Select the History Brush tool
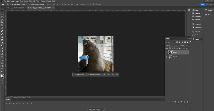Screen dimensions: 214x111 point(2,40)
